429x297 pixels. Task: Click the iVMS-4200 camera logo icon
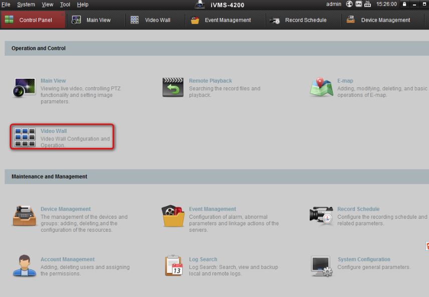(200, 5)
